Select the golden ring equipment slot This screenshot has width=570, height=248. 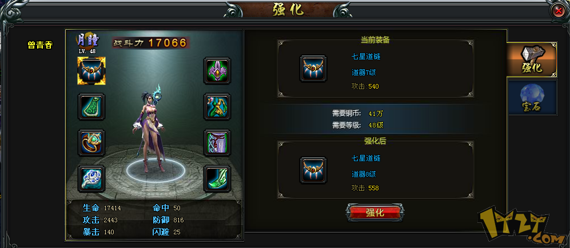pyautogui.click(x=91, y=143)
